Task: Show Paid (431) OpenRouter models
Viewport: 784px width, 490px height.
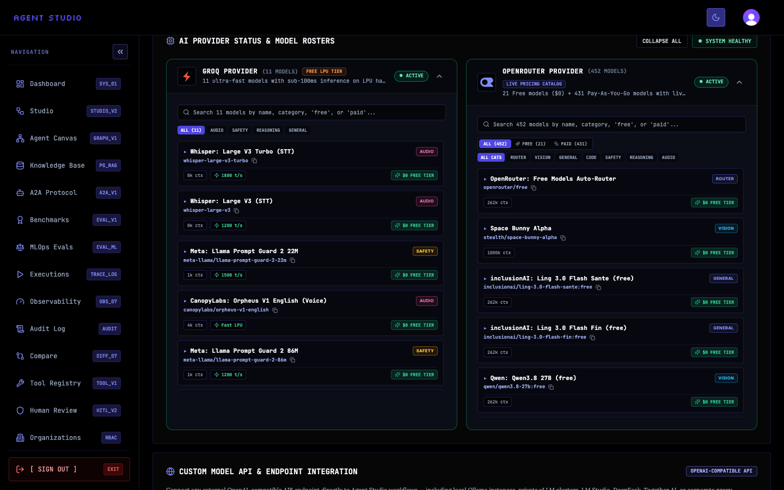Action: tap(571, 144)
